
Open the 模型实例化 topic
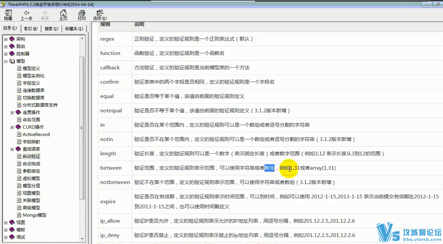click(34, 76)
